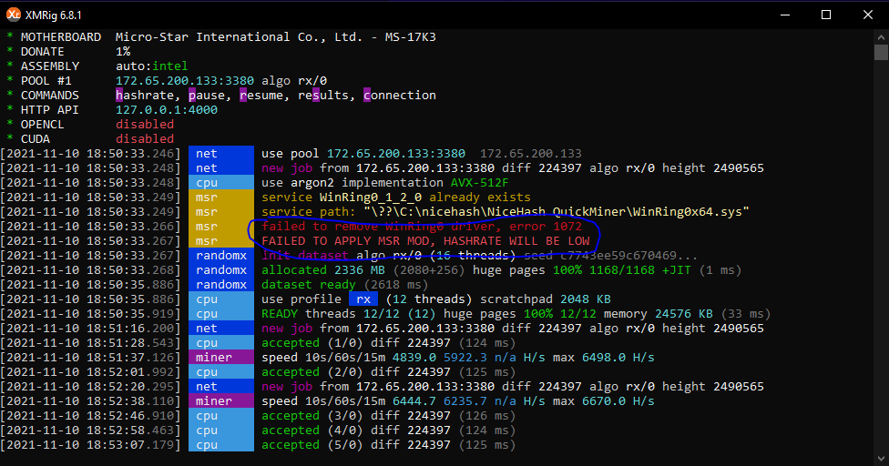The image size is (889, 466).
Task: Click timestamp 18:53:07.179
Action: [x=90, y=444]
